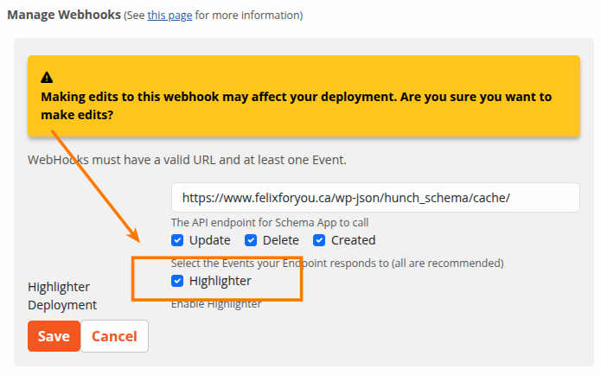
Task: Click the 'API endpoint for Schema App' hint
Action: click(270, 223)
